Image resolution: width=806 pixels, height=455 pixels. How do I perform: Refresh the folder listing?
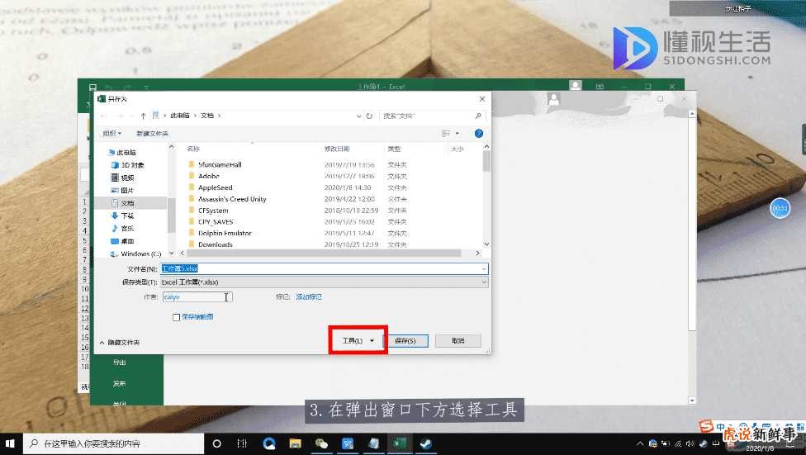click(x=369, y=116)
